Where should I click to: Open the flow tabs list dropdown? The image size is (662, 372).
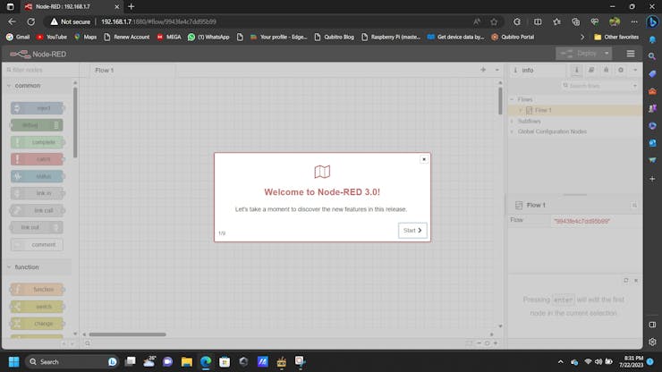[x=496, y=70]
